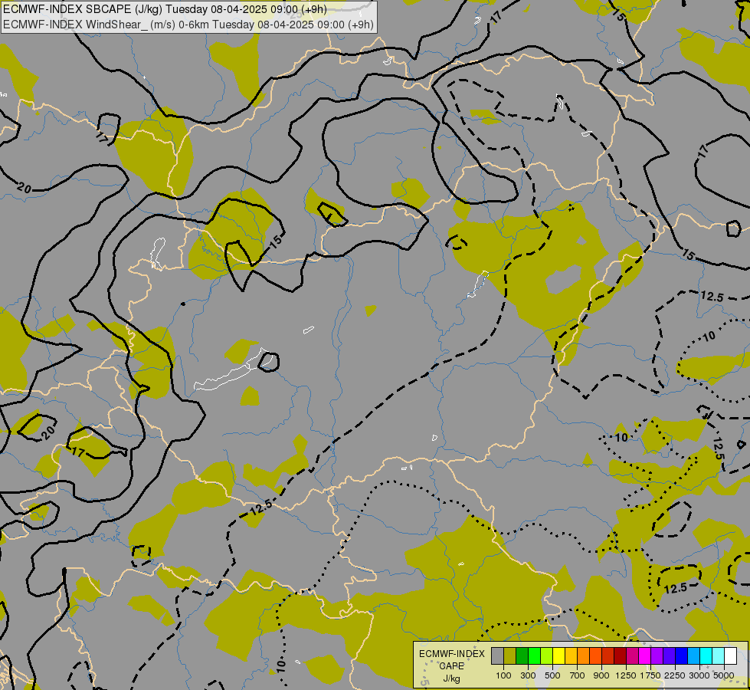The image size is (750, 690).
Task: Pick the cyan swatch after 3000
Action: tap(706, 656)
